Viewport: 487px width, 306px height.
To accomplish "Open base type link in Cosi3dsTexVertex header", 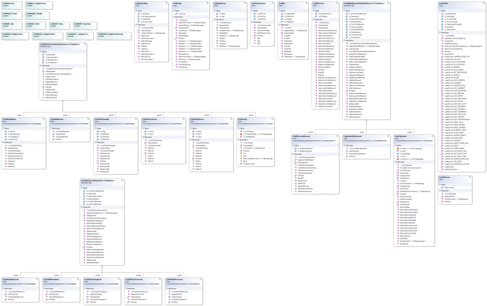I will click(x=163, y=124).
